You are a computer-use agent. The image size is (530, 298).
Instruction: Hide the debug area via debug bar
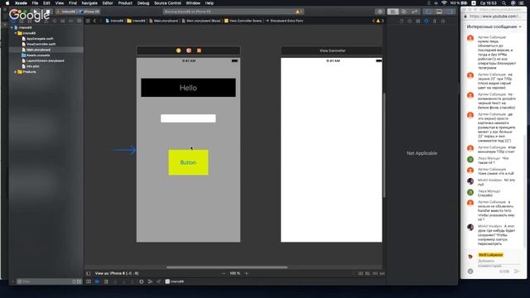coord(89,281)
